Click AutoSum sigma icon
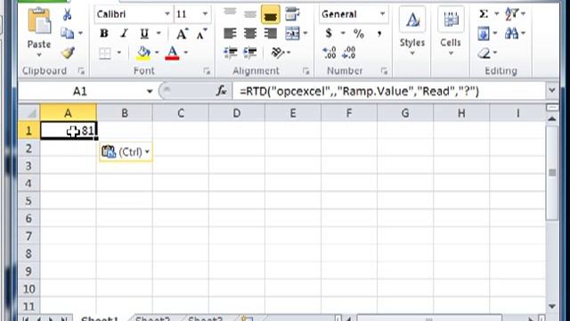 click(x=483, y=14)
